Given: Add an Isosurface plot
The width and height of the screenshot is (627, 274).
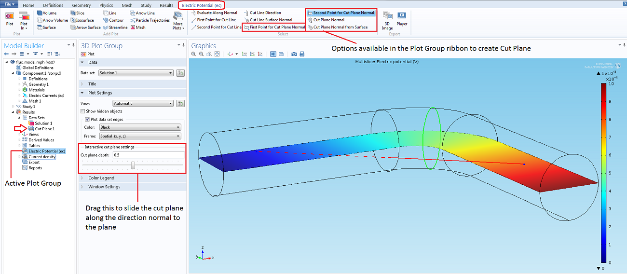Looking at the screenshot, I should 82,20.
